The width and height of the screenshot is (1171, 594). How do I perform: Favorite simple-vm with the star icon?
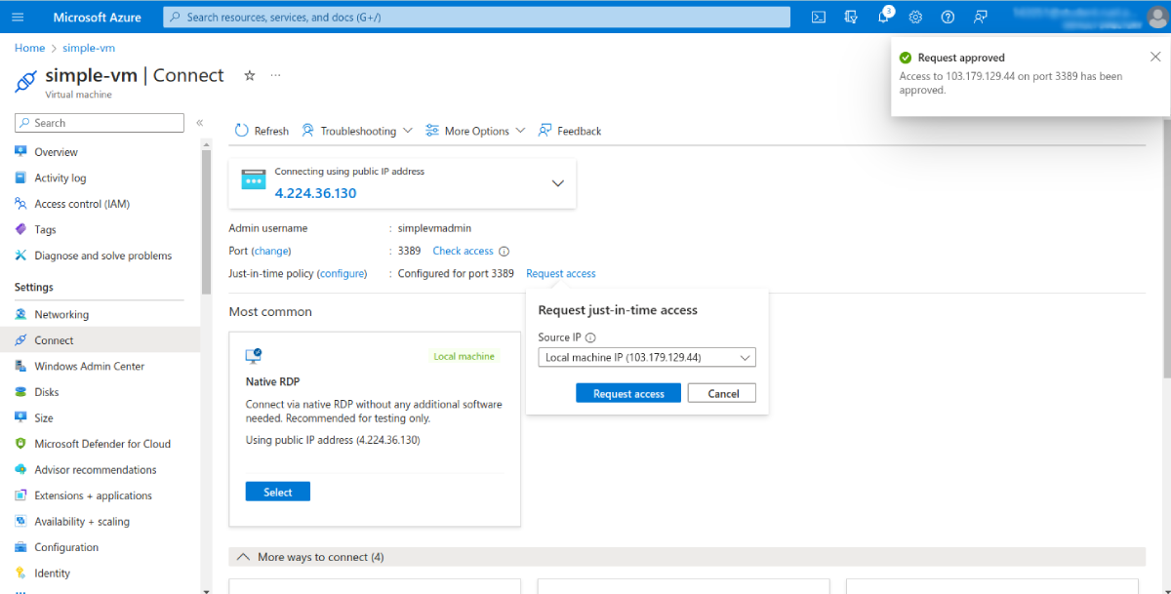click(x=250, y=75)
